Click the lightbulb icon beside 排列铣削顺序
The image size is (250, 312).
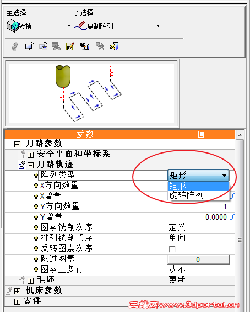tap(36, 239)
